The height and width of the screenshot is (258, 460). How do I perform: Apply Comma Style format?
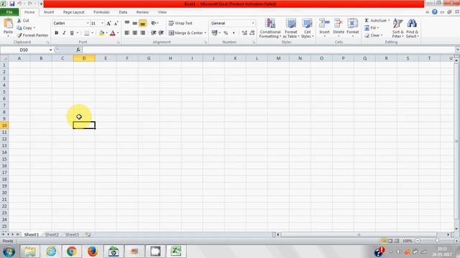(x=234, y=33)
